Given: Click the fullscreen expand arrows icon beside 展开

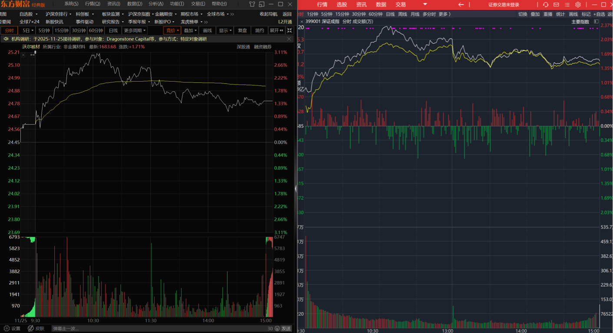Looking at the screenshot, I should (x=289, y=30).
